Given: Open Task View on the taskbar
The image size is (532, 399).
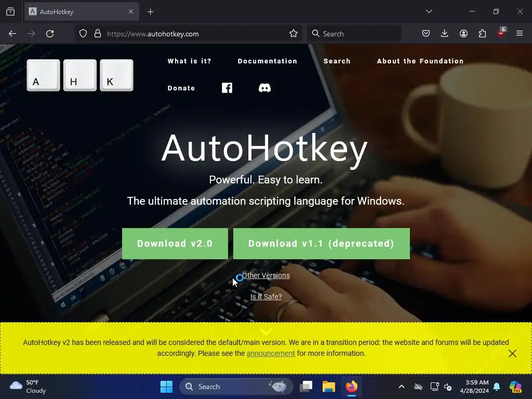Looking at the screenshot, I should pos(306,387).
